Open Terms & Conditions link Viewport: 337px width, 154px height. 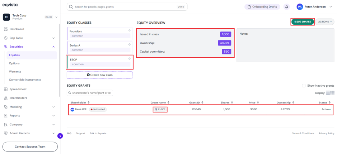[x=303, y=134]
